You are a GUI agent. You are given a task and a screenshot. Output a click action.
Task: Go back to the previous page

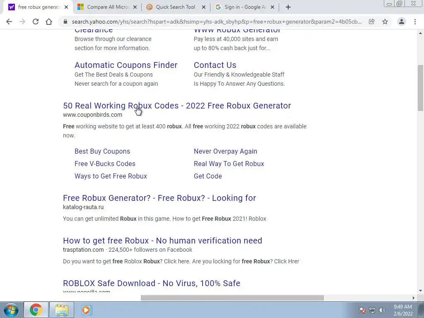(9, 22)
